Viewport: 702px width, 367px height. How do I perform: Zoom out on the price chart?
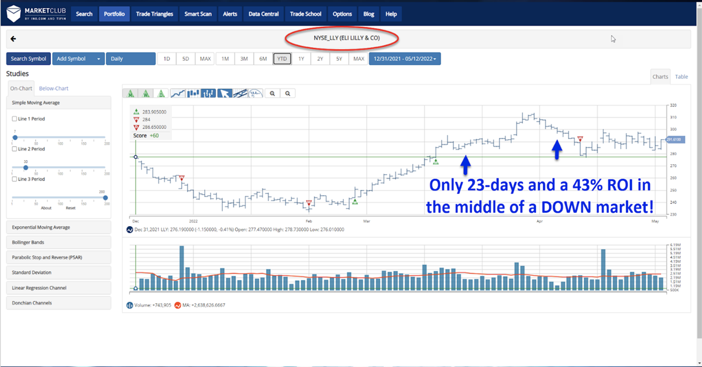[x=287, y=93]
